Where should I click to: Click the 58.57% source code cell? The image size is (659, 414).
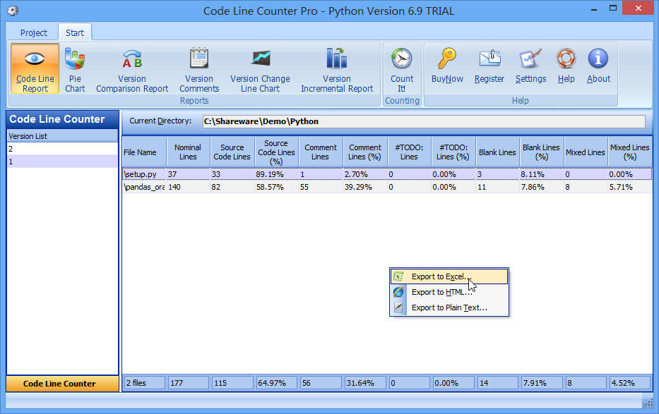point(277,187)
